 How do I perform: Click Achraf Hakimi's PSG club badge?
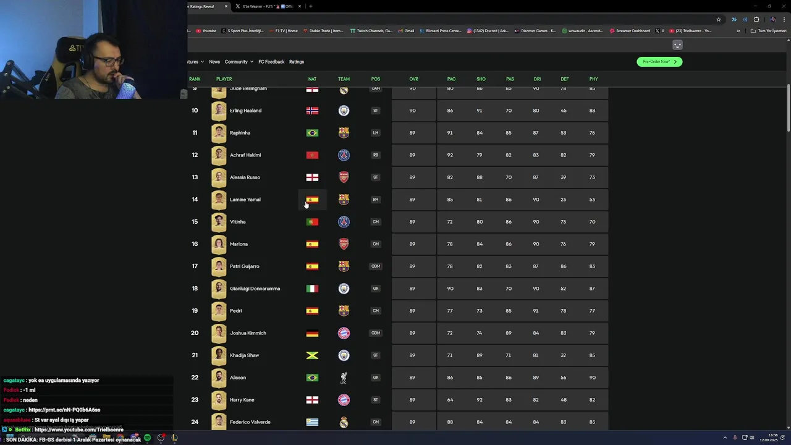344,155
